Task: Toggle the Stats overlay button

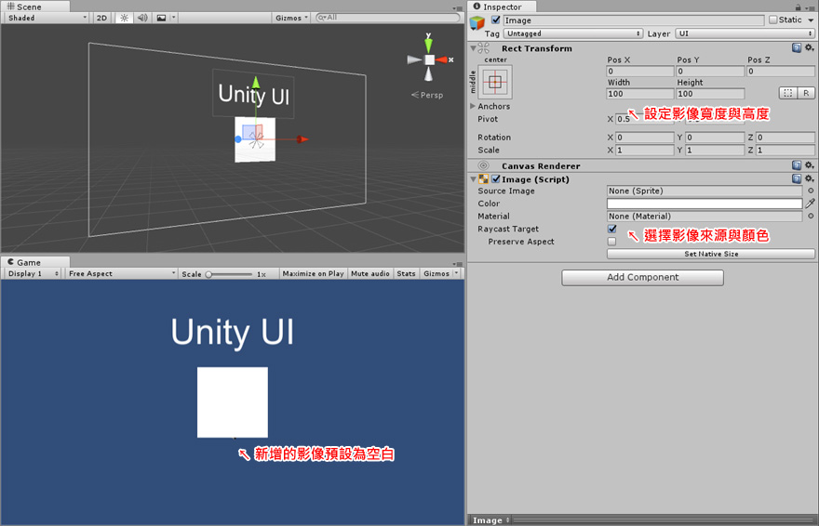Action: 406,273
